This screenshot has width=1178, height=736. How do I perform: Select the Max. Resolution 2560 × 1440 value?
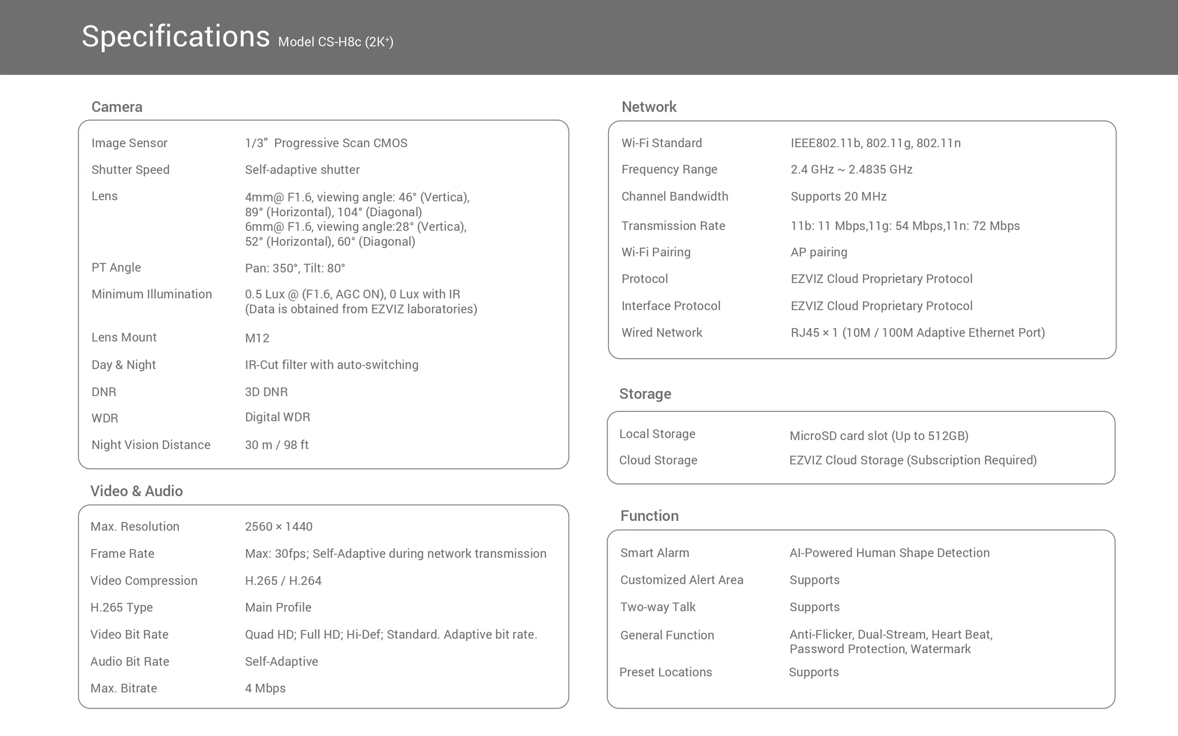tap(278, 527)
